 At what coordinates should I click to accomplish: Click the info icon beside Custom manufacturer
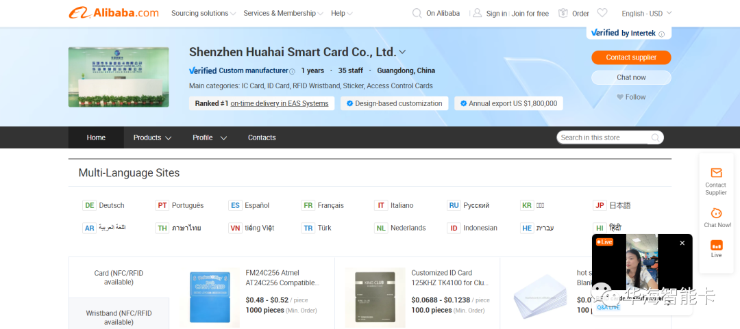pos(292,71)
